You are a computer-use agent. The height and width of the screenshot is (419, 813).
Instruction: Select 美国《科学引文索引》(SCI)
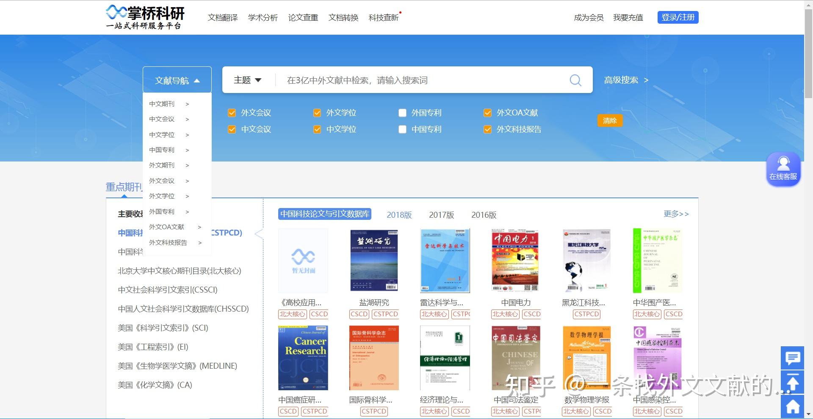pos(163,328)
